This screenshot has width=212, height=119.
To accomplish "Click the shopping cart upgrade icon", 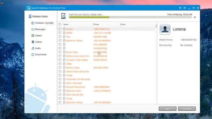I will click(180, 8).
